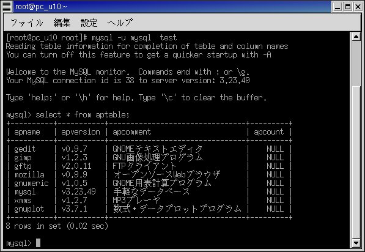Click the select * from aptable command

tap(83, 114)
